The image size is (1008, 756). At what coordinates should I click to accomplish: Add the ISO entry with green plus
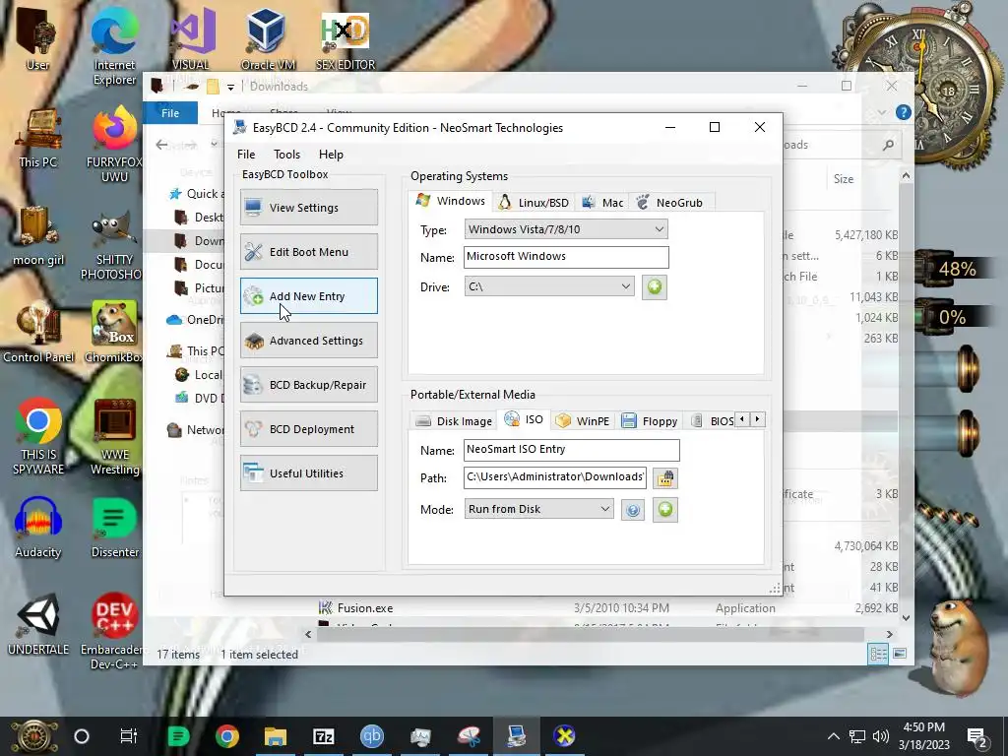[665, 510]
